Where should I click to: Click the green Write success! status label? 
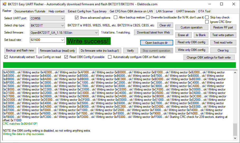(x=88, y=41)
